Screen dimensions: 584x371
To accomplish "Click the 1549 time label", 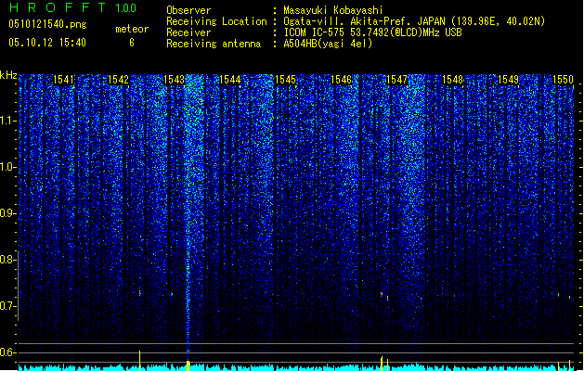I will 509,79.
